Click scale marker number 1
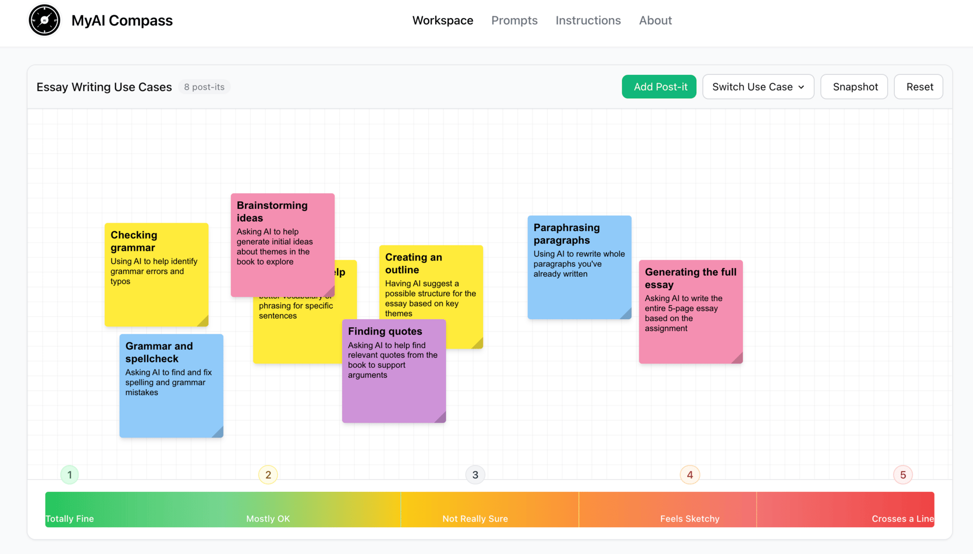This screenshot has width=973, height=554. pyautogui.click(x=69, y=475)
